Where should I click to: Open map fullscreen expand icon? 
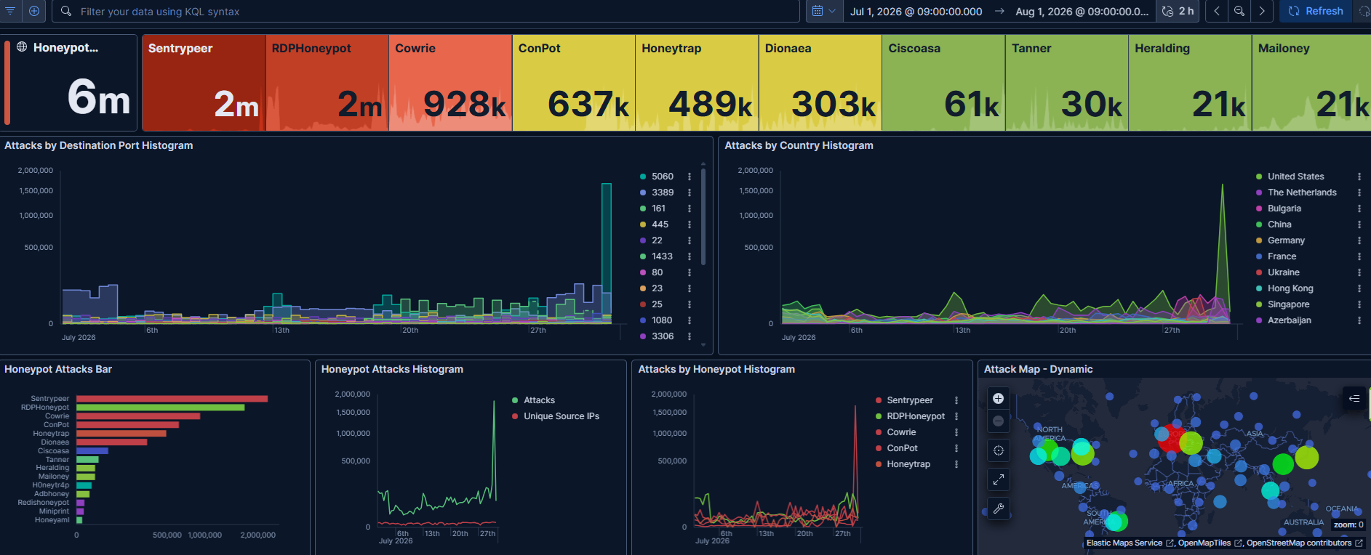999,479
